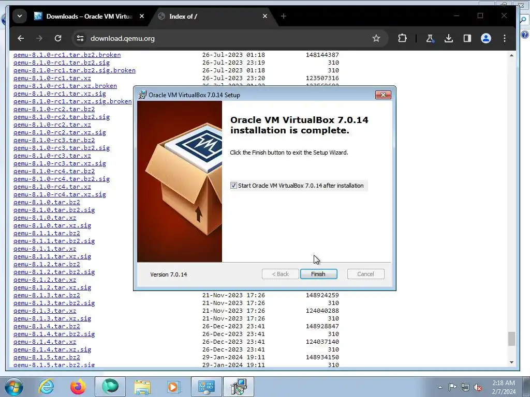Select VirtualBox installer taskbar icon

239,387
